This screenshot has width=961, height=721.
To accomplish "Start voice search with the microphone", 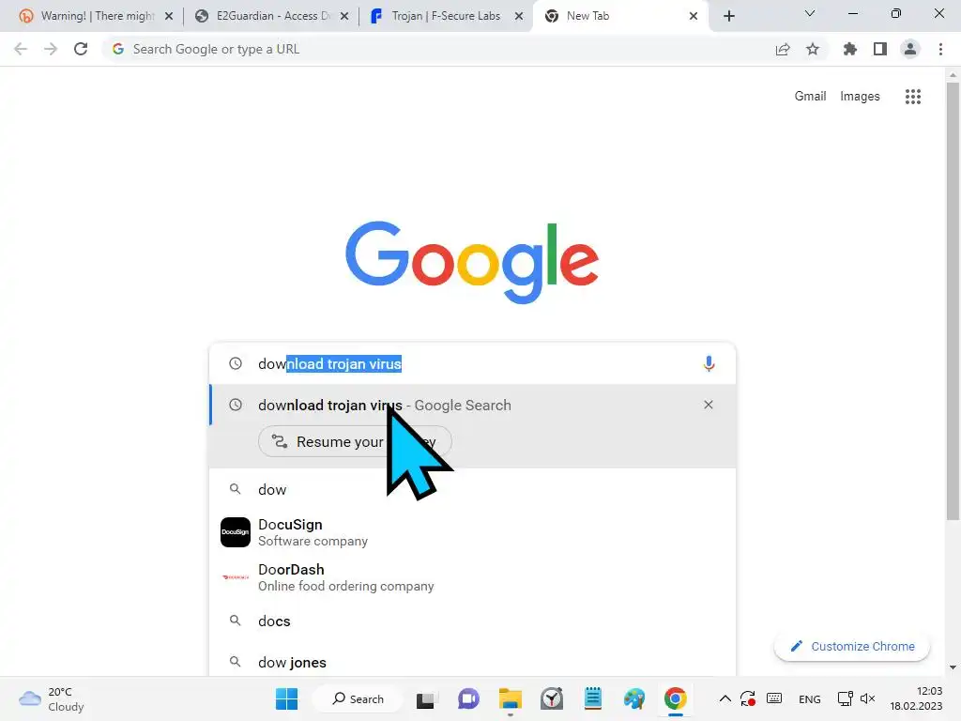I will 709,363.
